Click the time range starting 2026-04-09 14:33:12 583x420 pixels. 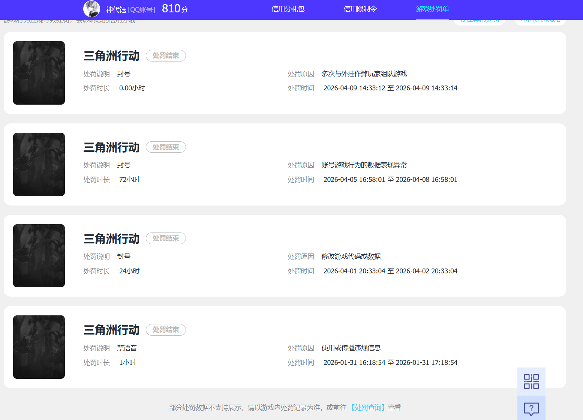tap(390, 88)
